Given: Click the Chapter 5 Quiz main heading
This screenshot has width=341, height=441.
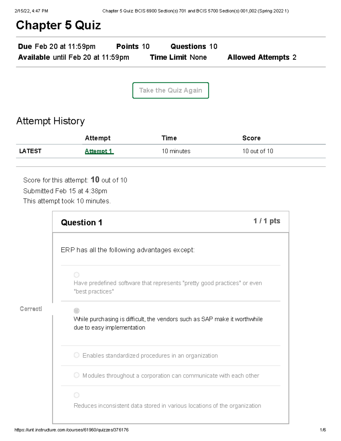Looking at the screenshot, I should pyautogui.click(x=58, y=25).
